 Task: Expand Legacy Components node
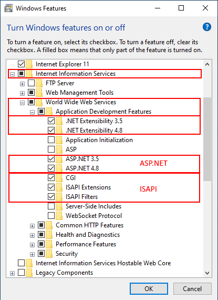(12, 273)
